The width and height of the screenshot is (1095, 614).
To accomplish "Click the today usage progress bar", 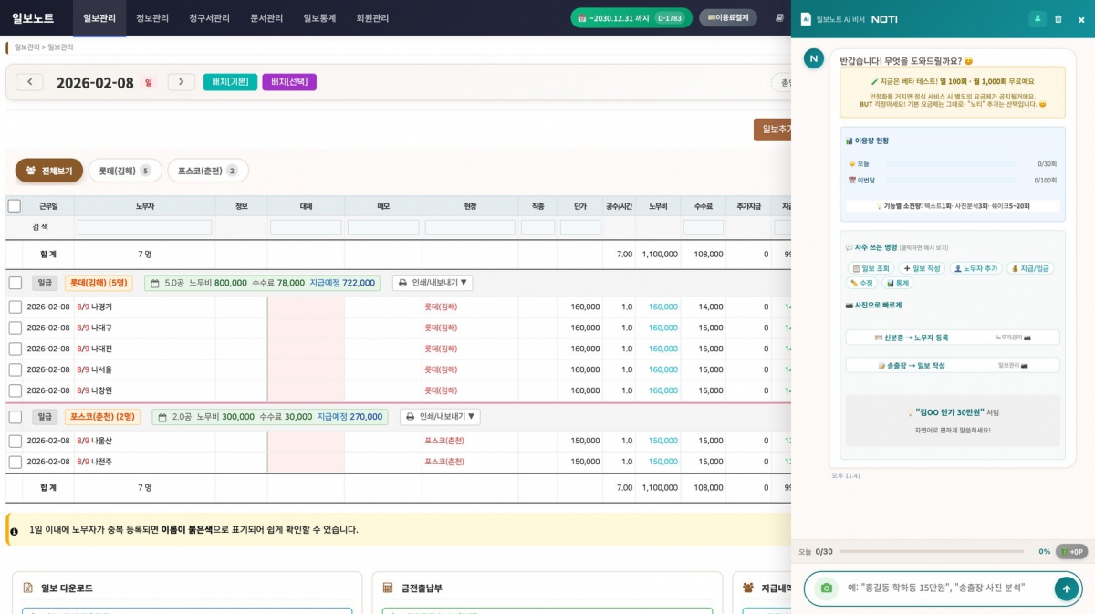I will point(950,163).
